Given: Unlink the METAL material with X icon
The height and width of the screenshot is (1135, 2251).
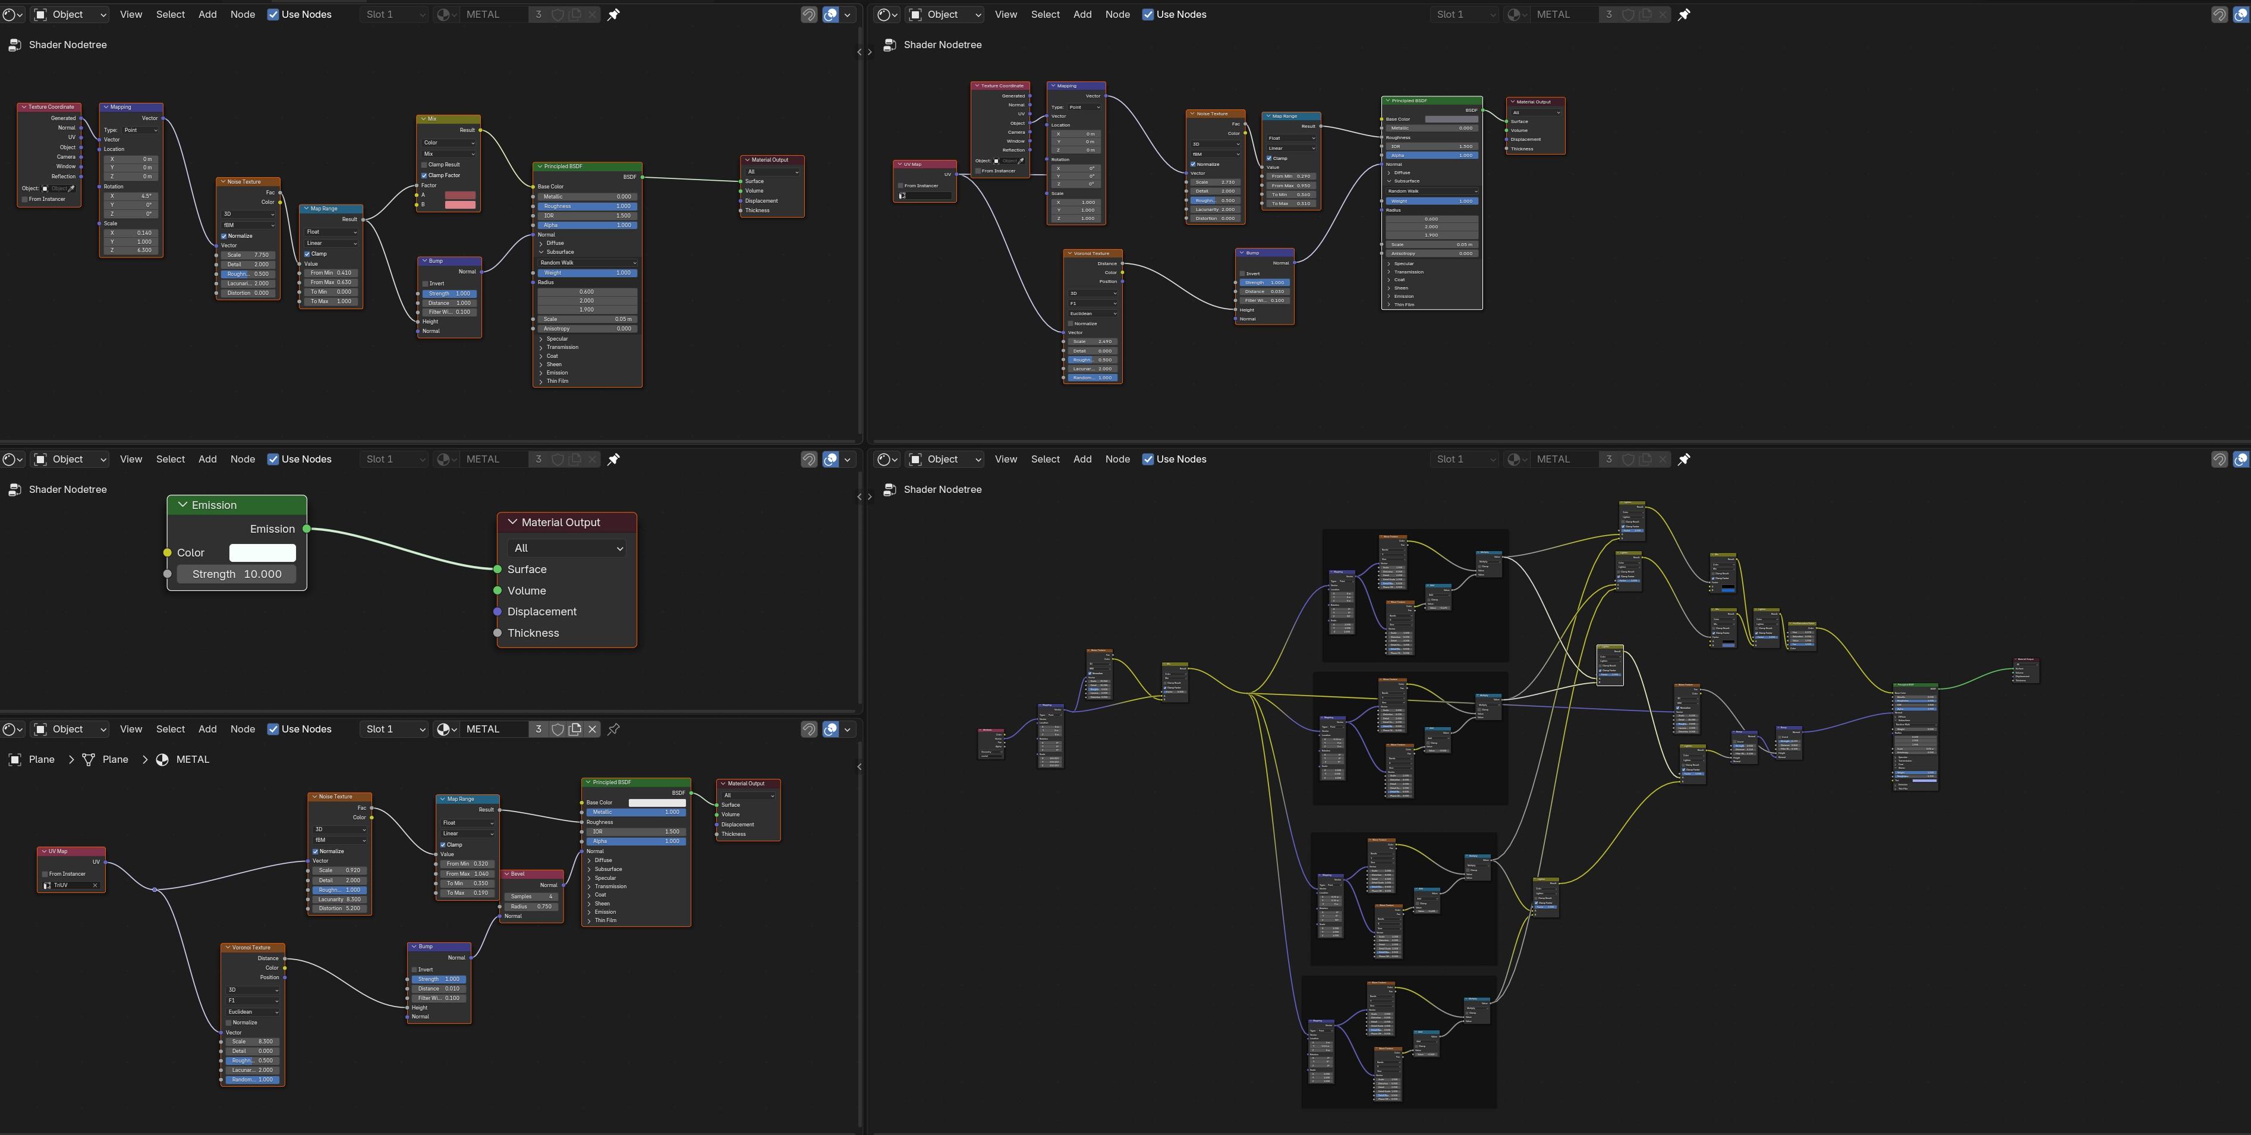Looking at the screenshot, I should point(593,729).
